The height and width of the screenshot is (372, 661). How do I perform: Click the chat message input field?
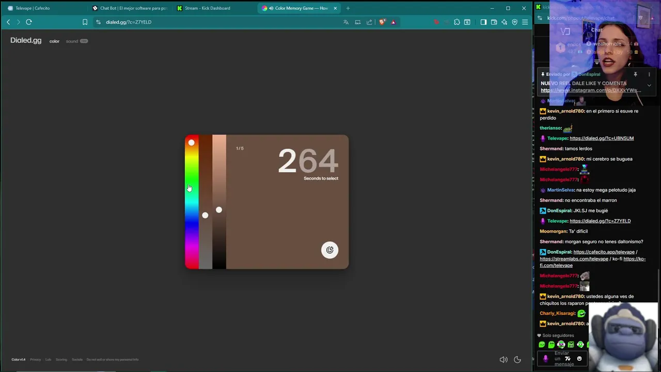tap(563, 359)
